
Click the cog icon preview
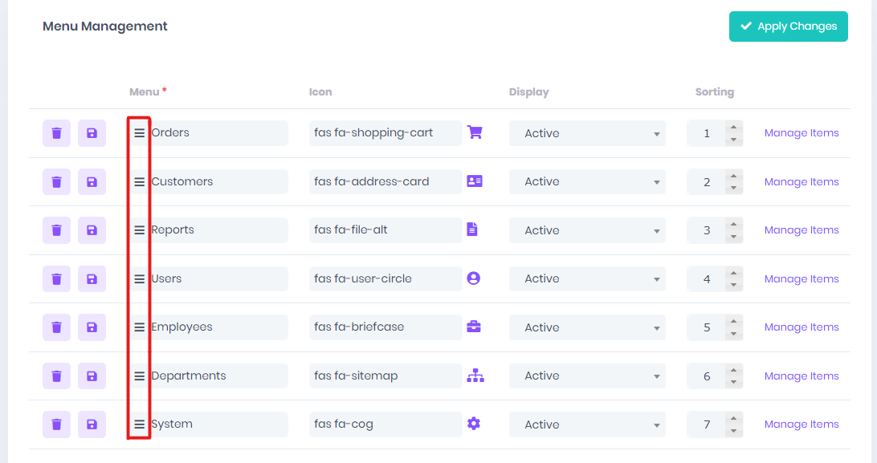coord(474,424)
